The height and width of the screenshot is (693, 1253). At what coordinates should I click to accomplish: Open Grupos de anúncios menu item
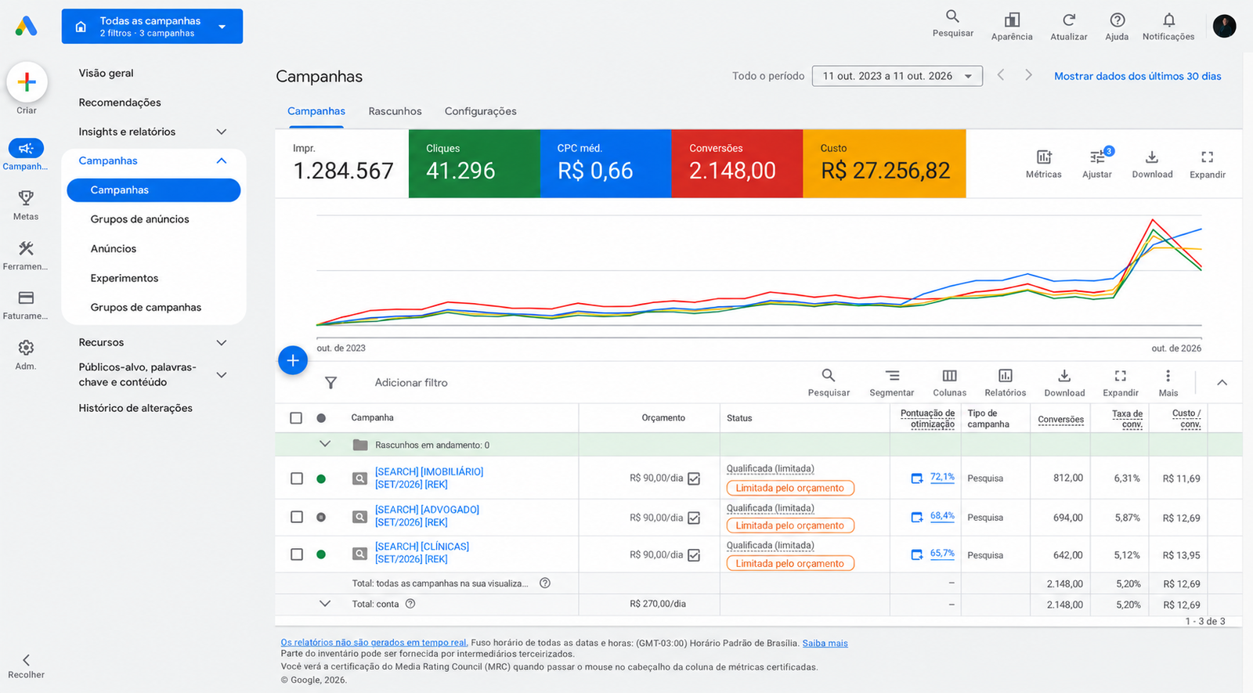(x=139, y=219)
